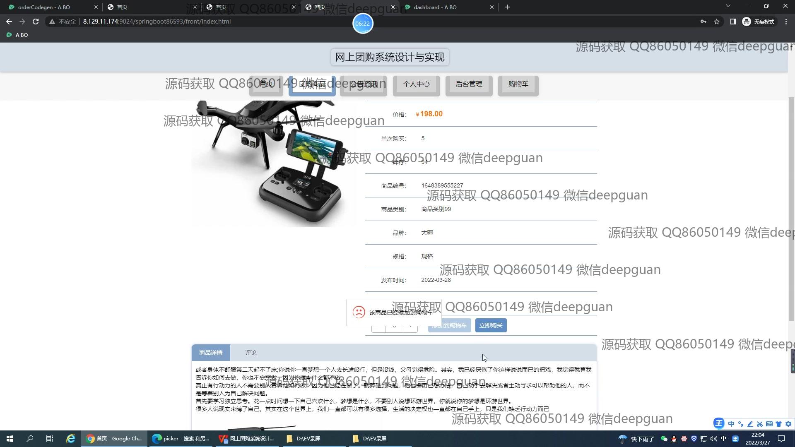Toggle the browser side panel icon
The height and width of the screenshot is (447, 795).
pos(733,22)
